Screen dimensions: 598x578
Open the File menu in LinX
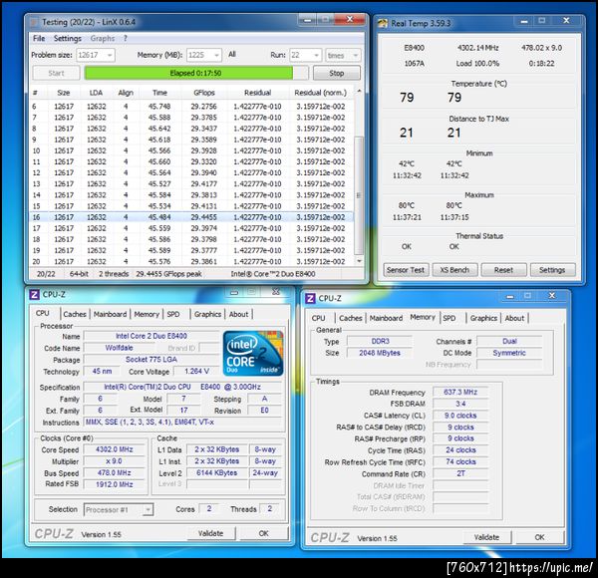(x=39, y=38)
